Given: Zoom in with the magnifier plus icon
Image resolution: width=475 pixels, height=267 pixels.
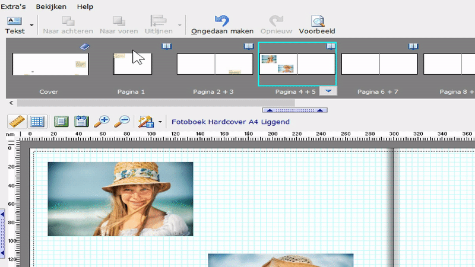Looking at the screenshot, I should click(x=102, y=122).
